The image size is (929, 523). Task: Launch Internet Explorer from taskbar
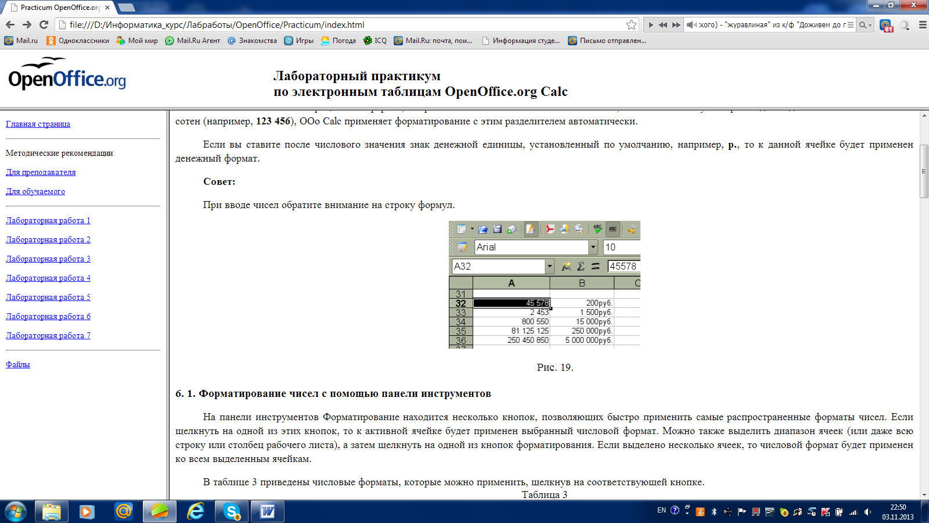click(x=195, y=511)
